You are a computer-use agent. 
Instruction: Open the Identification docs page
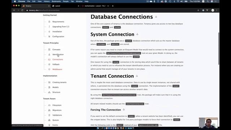[58, 55]
